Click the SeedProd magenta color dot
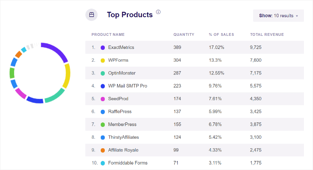This screenshot has width=313, height=170. [x=103, y=99]
